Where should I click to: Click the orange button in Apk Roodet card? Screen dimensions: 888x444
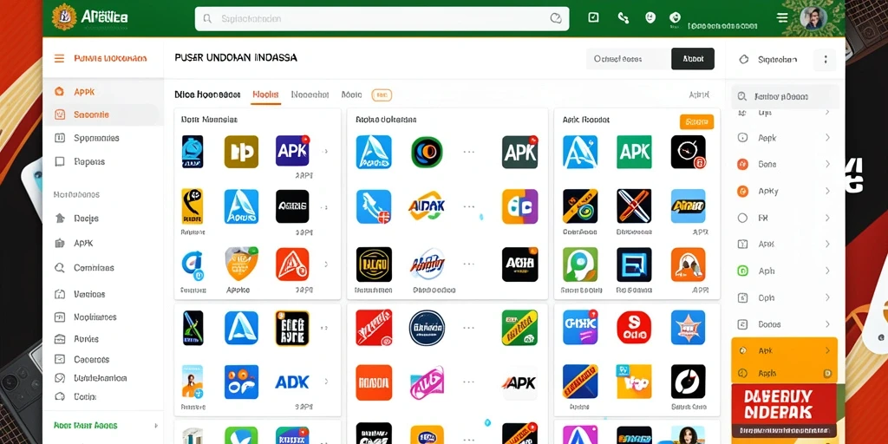pyautogui.click(x=696, y=121)
